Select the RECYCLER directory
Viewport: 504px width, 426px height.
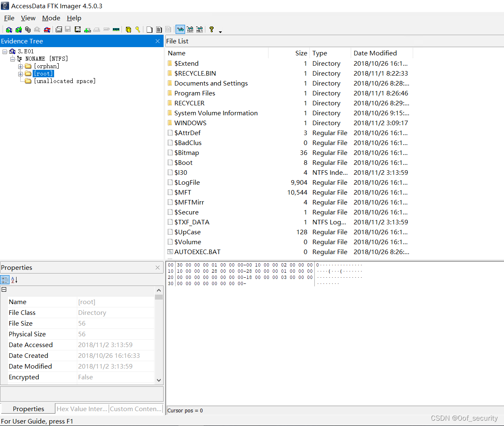(189, 103)
